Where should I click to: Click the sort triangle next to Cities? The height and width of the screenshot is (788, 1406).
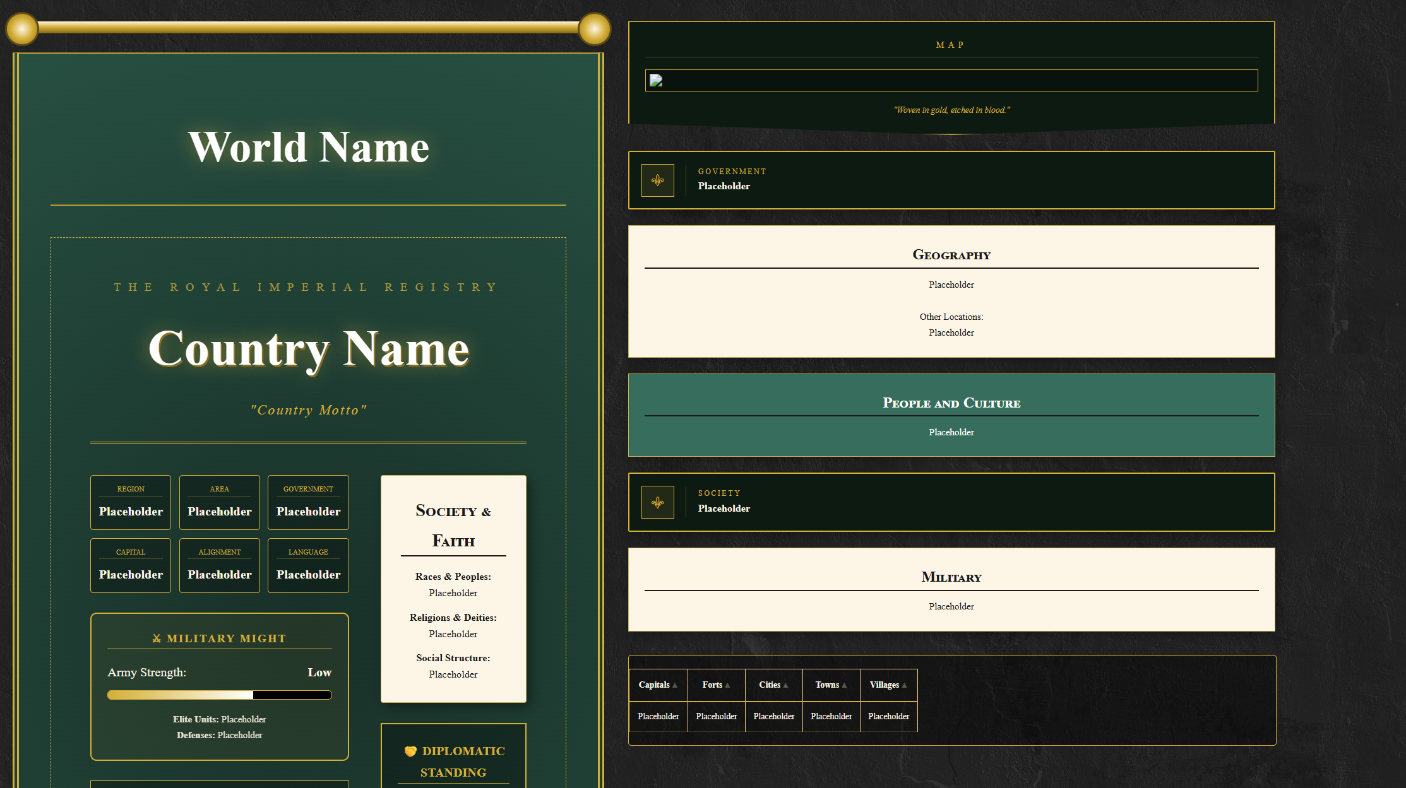[x=786, y=685]
